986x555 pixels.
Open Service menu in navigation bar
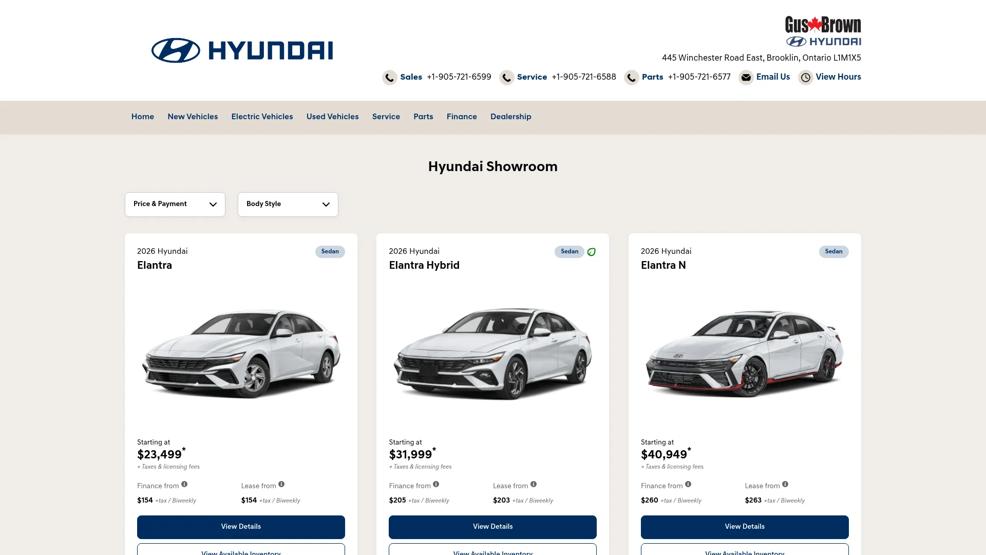(x=386, y=117)
